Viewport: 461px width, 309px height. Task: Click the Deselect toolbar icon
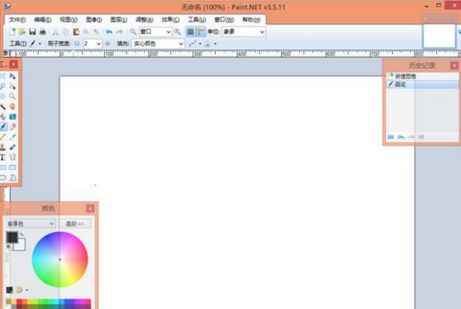tap(96, 31)
